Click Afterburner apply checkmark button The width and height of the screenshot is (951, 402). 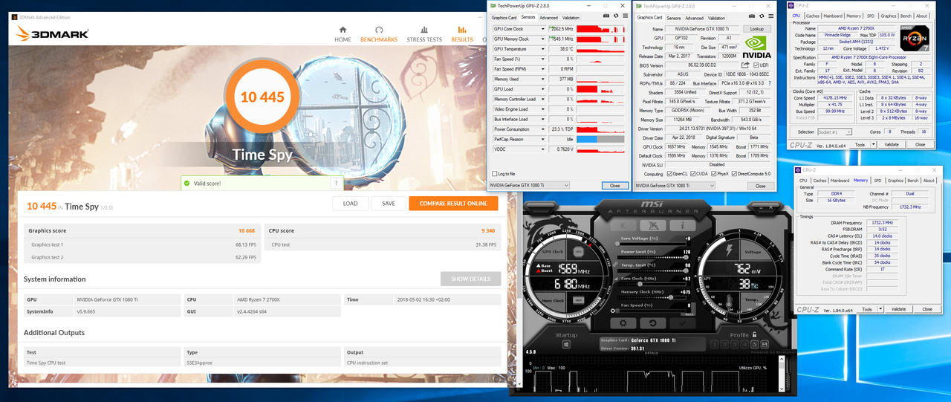[683, 323]
